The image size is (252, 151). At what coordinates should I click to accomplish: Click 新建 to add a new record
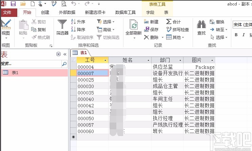tap(151, 22)
